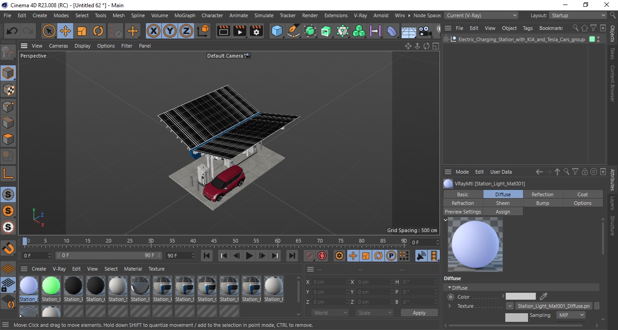Screen dimensions: 618x330
Task: Play animation forward
Action: 249,256
